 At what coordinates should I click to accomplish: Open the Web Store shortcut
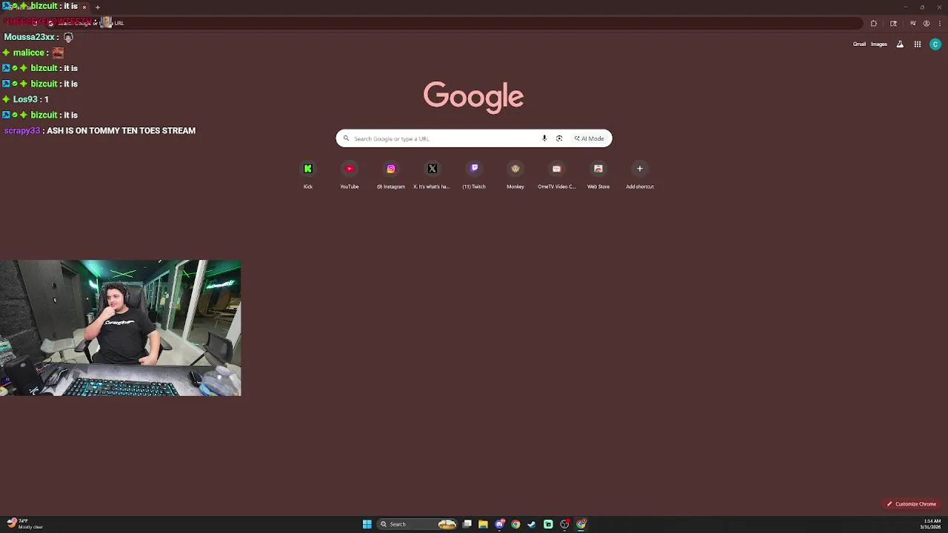(x=598, y=175)
